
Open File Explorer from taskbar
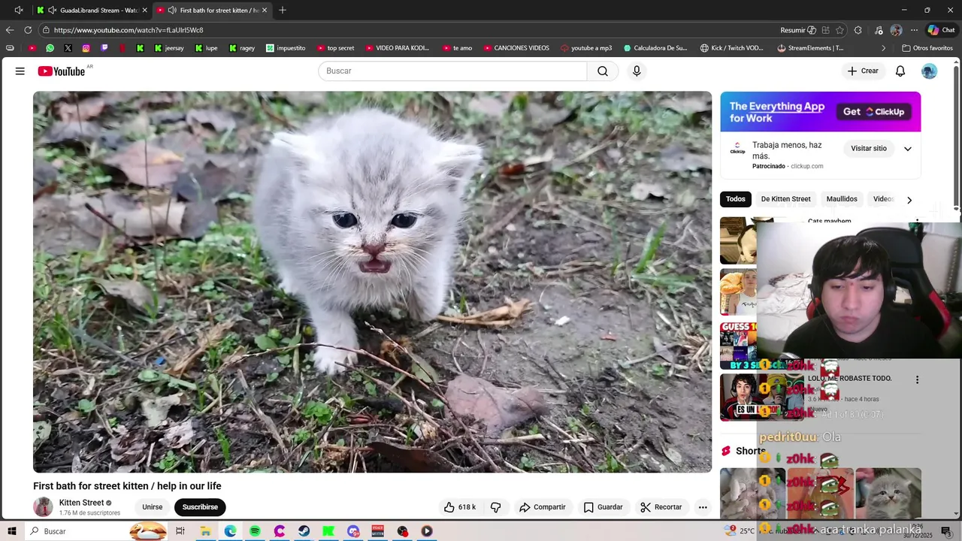pos(205,531)
